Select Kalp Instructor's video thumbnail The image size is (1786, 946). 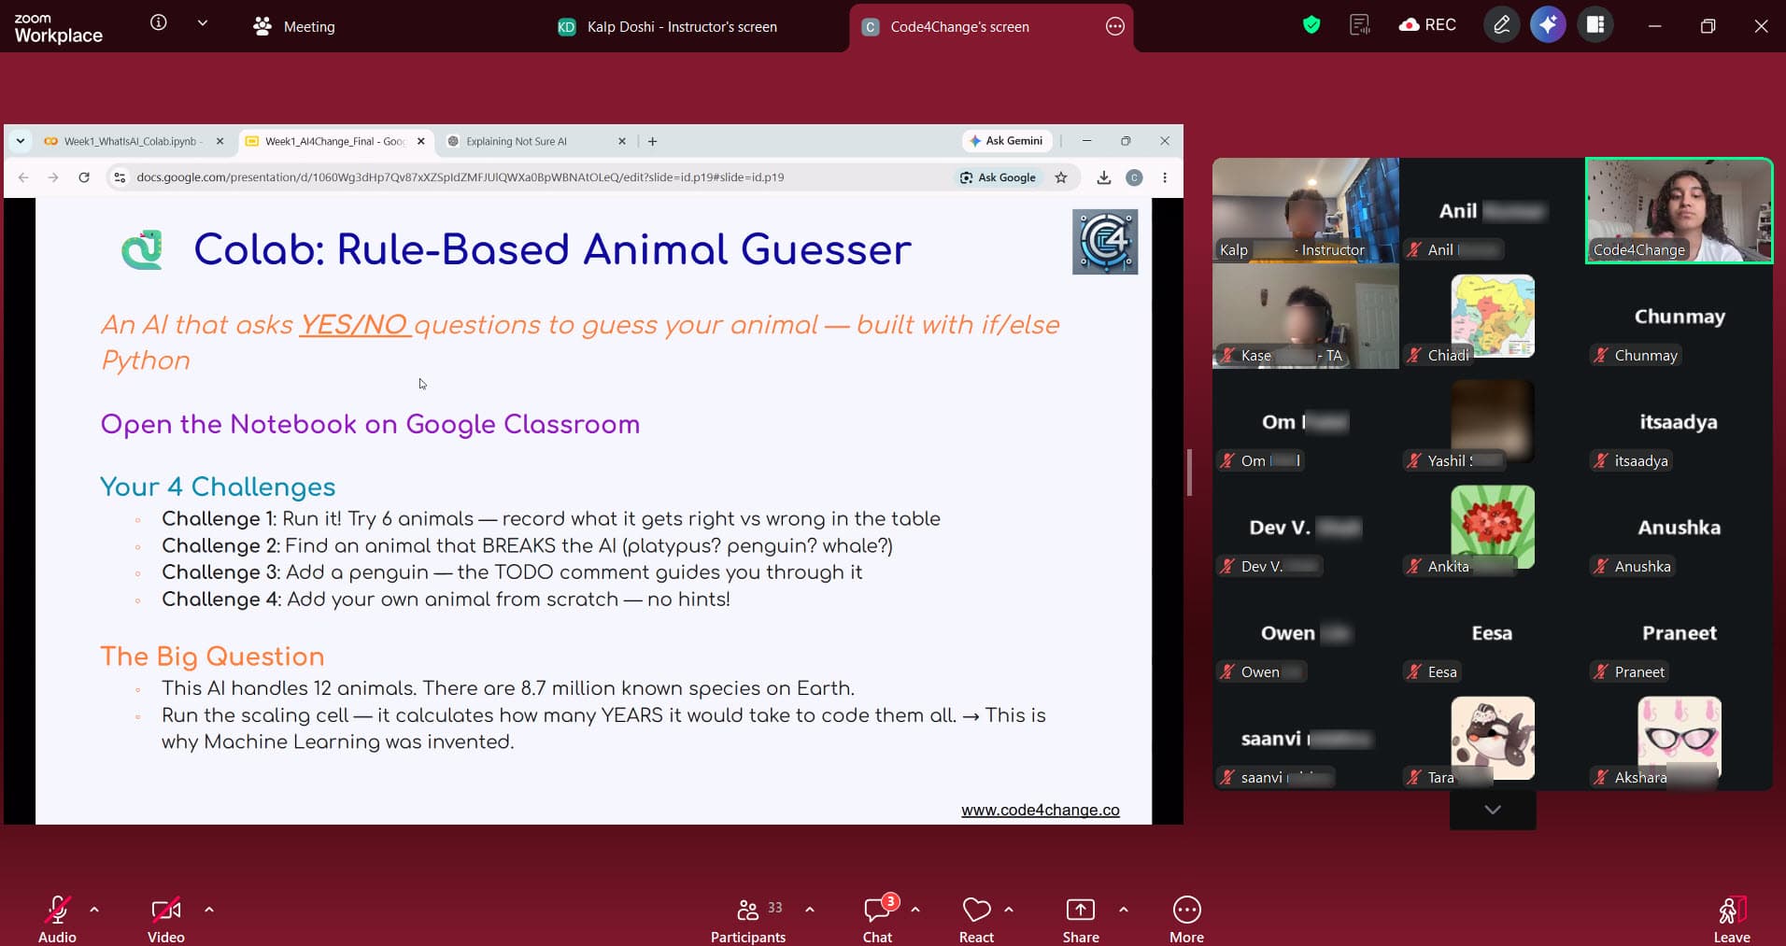[1305, 210]
